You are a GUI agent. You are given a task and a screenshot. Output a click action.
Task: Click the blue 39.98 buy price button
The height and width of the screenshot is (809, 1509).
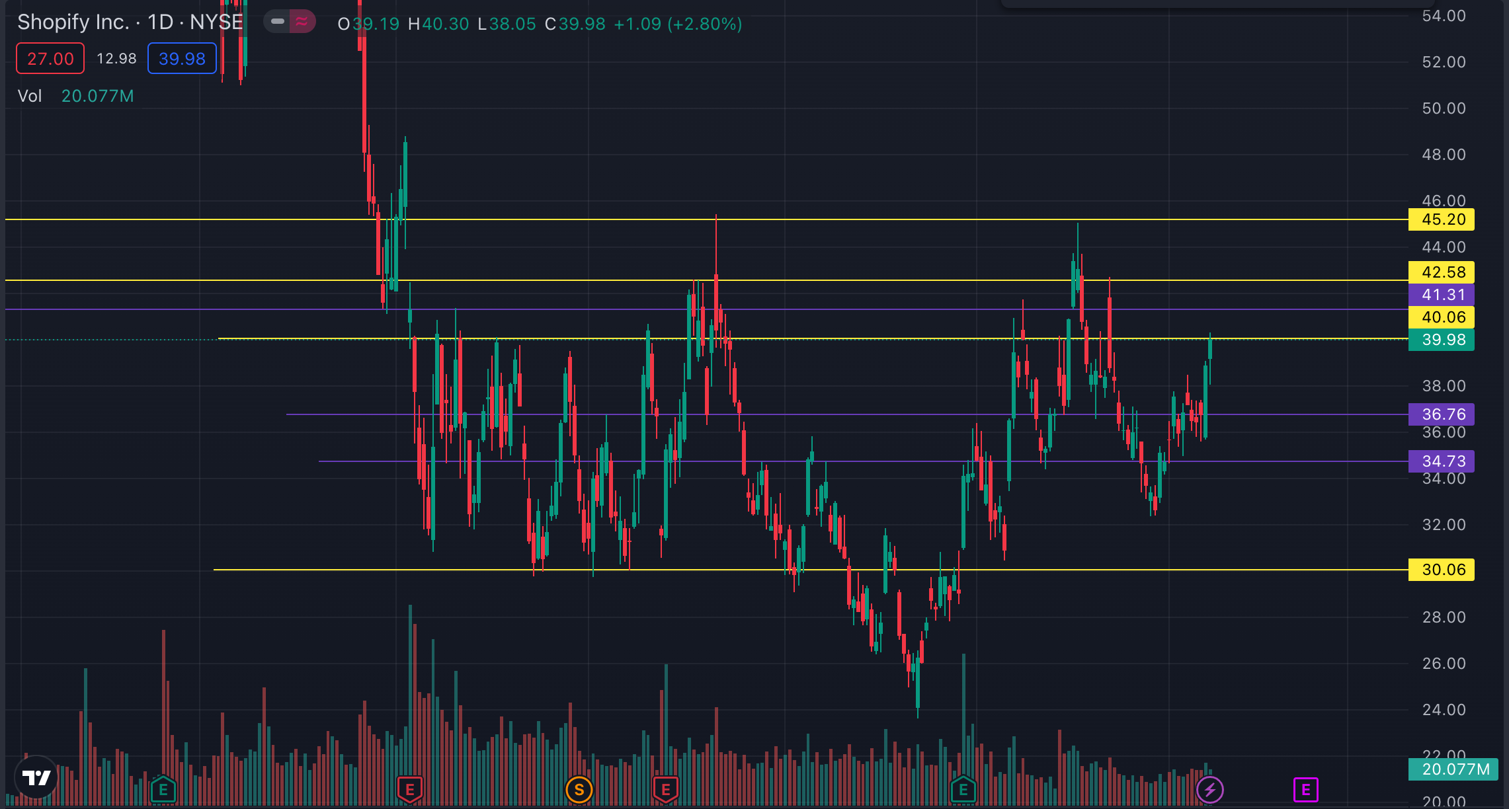coord(182,58)
